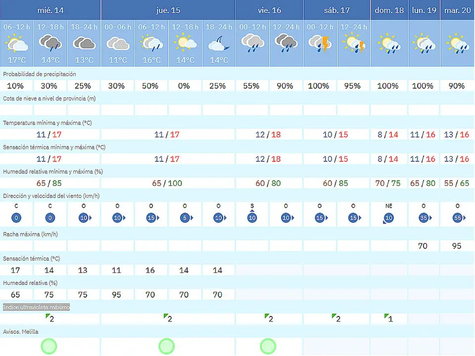Click the wind speed 5 icon on jue. 15

pos(187,218)
